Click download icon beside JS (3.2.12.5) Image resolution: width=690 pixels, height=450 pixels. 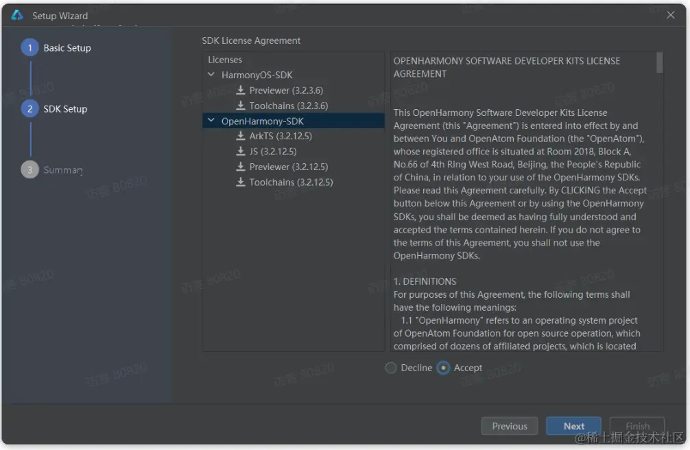(240, 151)
